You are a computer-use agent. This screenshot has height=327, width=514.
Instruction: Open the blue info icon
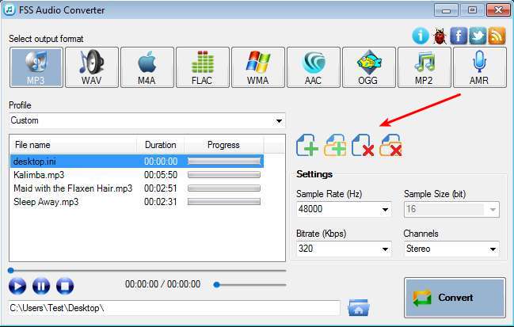(421, 36)
